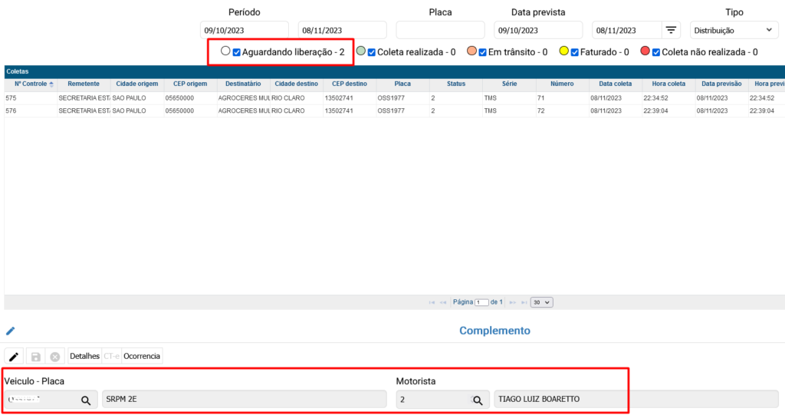785x415 pixels.
Task: Toggle the Faturado checkbox
Action: point(574,52)
